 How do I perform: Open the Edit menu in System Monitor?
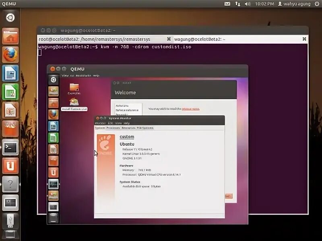[x=110, y=123]
